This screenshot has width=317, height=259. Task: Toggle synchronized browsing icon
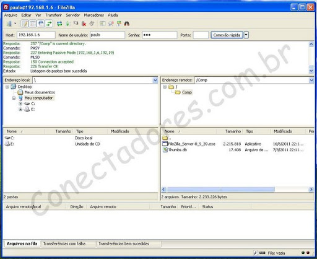click(119, 24)
